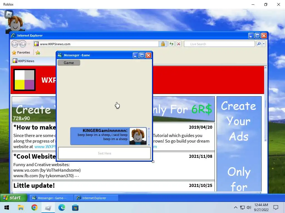Open File Explorer from the taskbar
Viewport: 285px width, 213px height.
[x=21, y=207]
